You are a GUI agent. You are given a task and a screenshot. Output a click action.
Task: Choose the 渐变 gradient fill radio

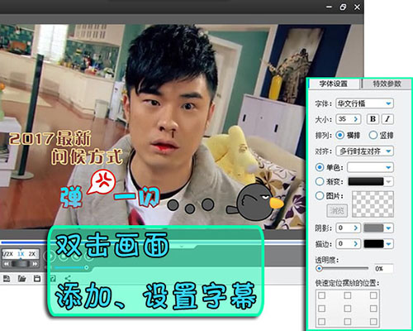click(x=320, y=181)
